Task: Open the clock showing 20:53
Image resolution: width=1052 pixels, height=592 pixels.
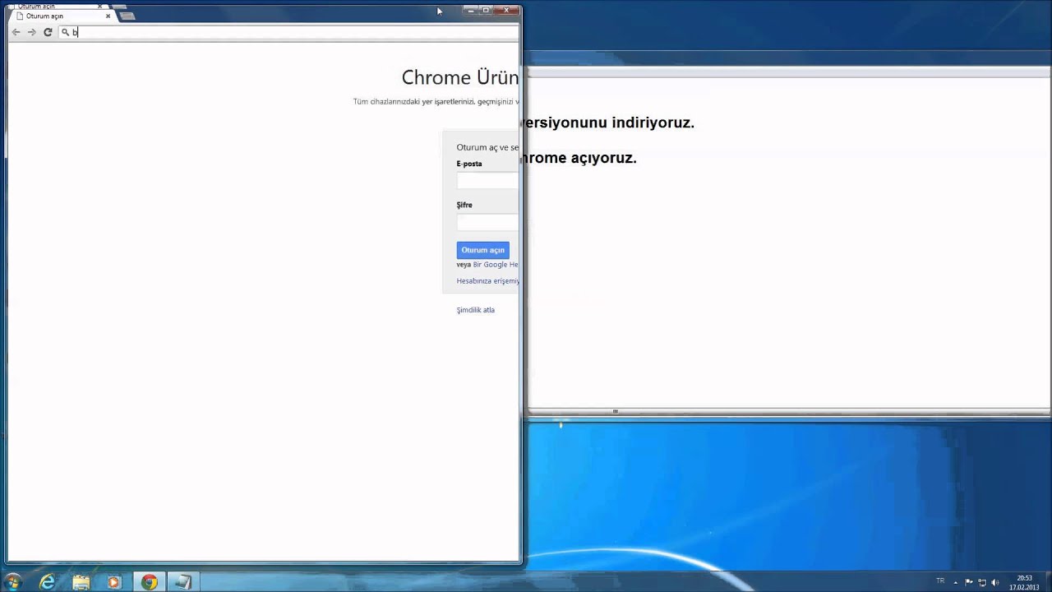Action: [x=1024, y=582]
